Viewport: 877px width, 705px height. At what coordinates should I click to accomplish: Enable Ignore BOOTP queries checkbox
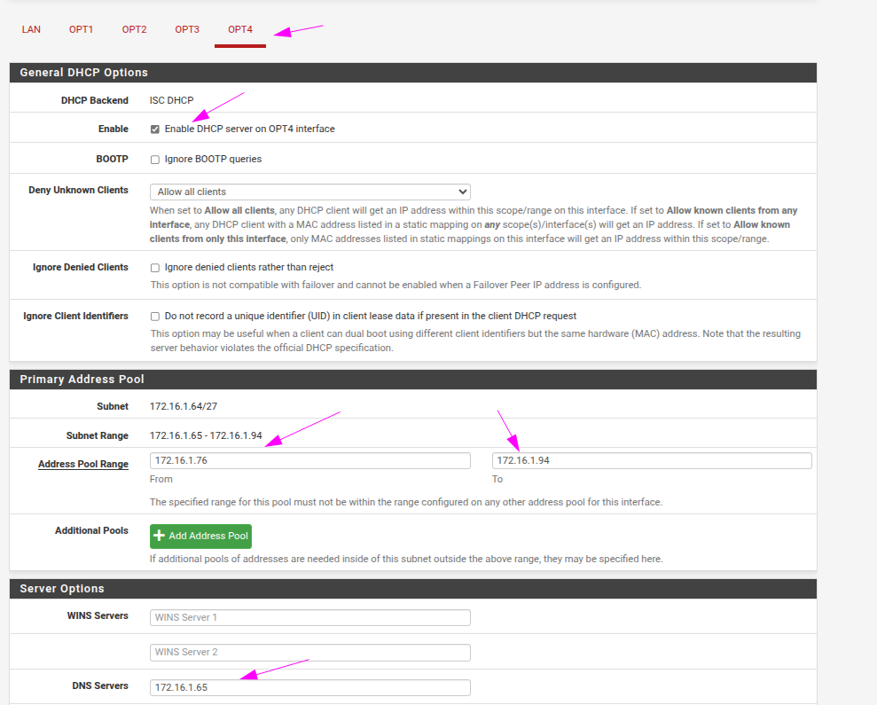tap(155, 160)
